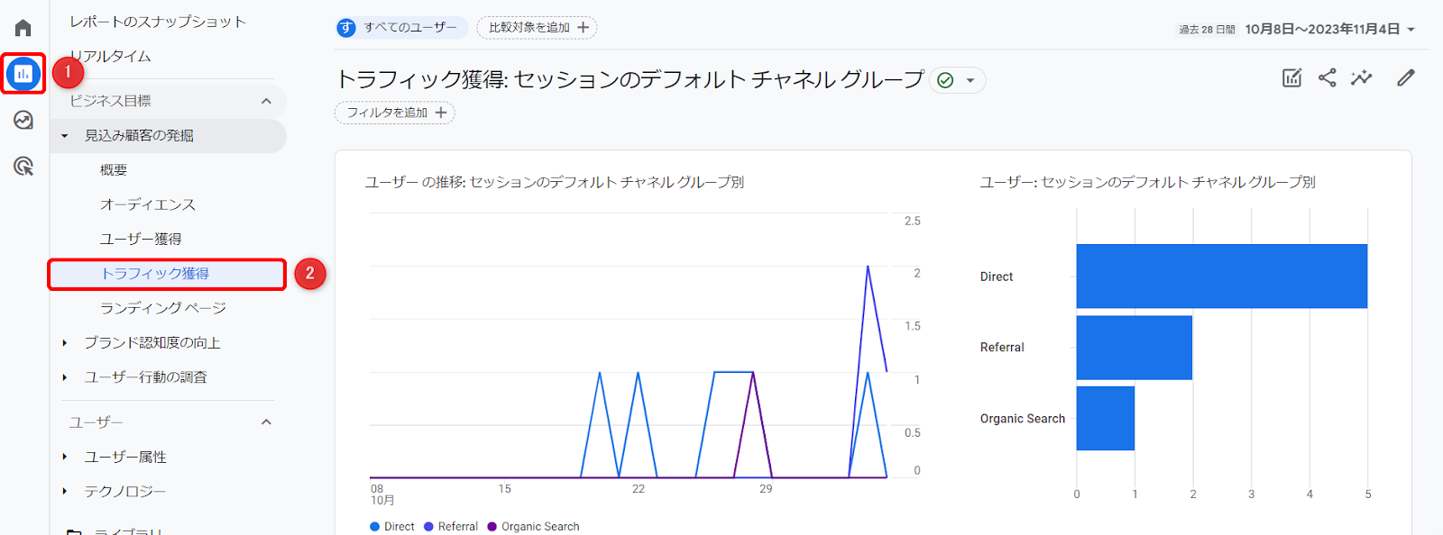The width and height of the screenshot is (1443, 535).
Task: Expand the ブランド認知度の向上 tree item
Action: [x=65, y=343]
